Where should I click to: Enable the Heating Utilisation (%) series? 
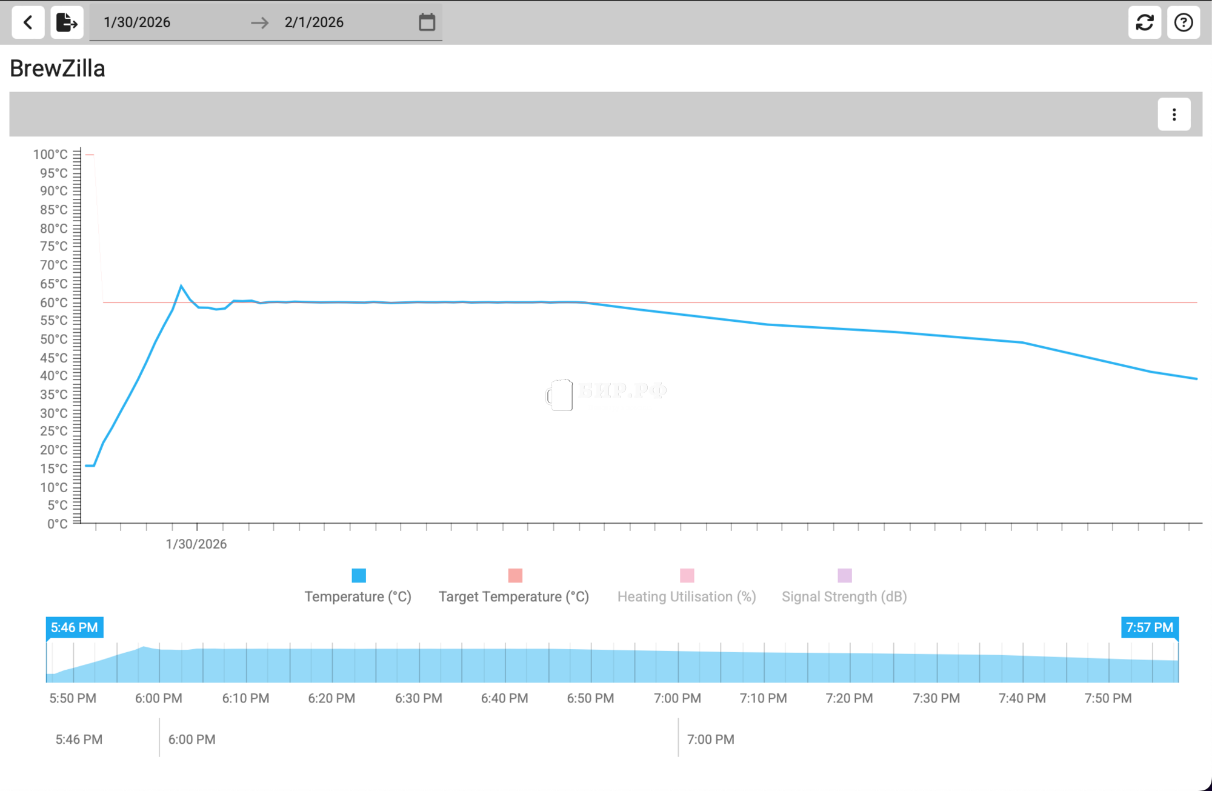point(686,596)
